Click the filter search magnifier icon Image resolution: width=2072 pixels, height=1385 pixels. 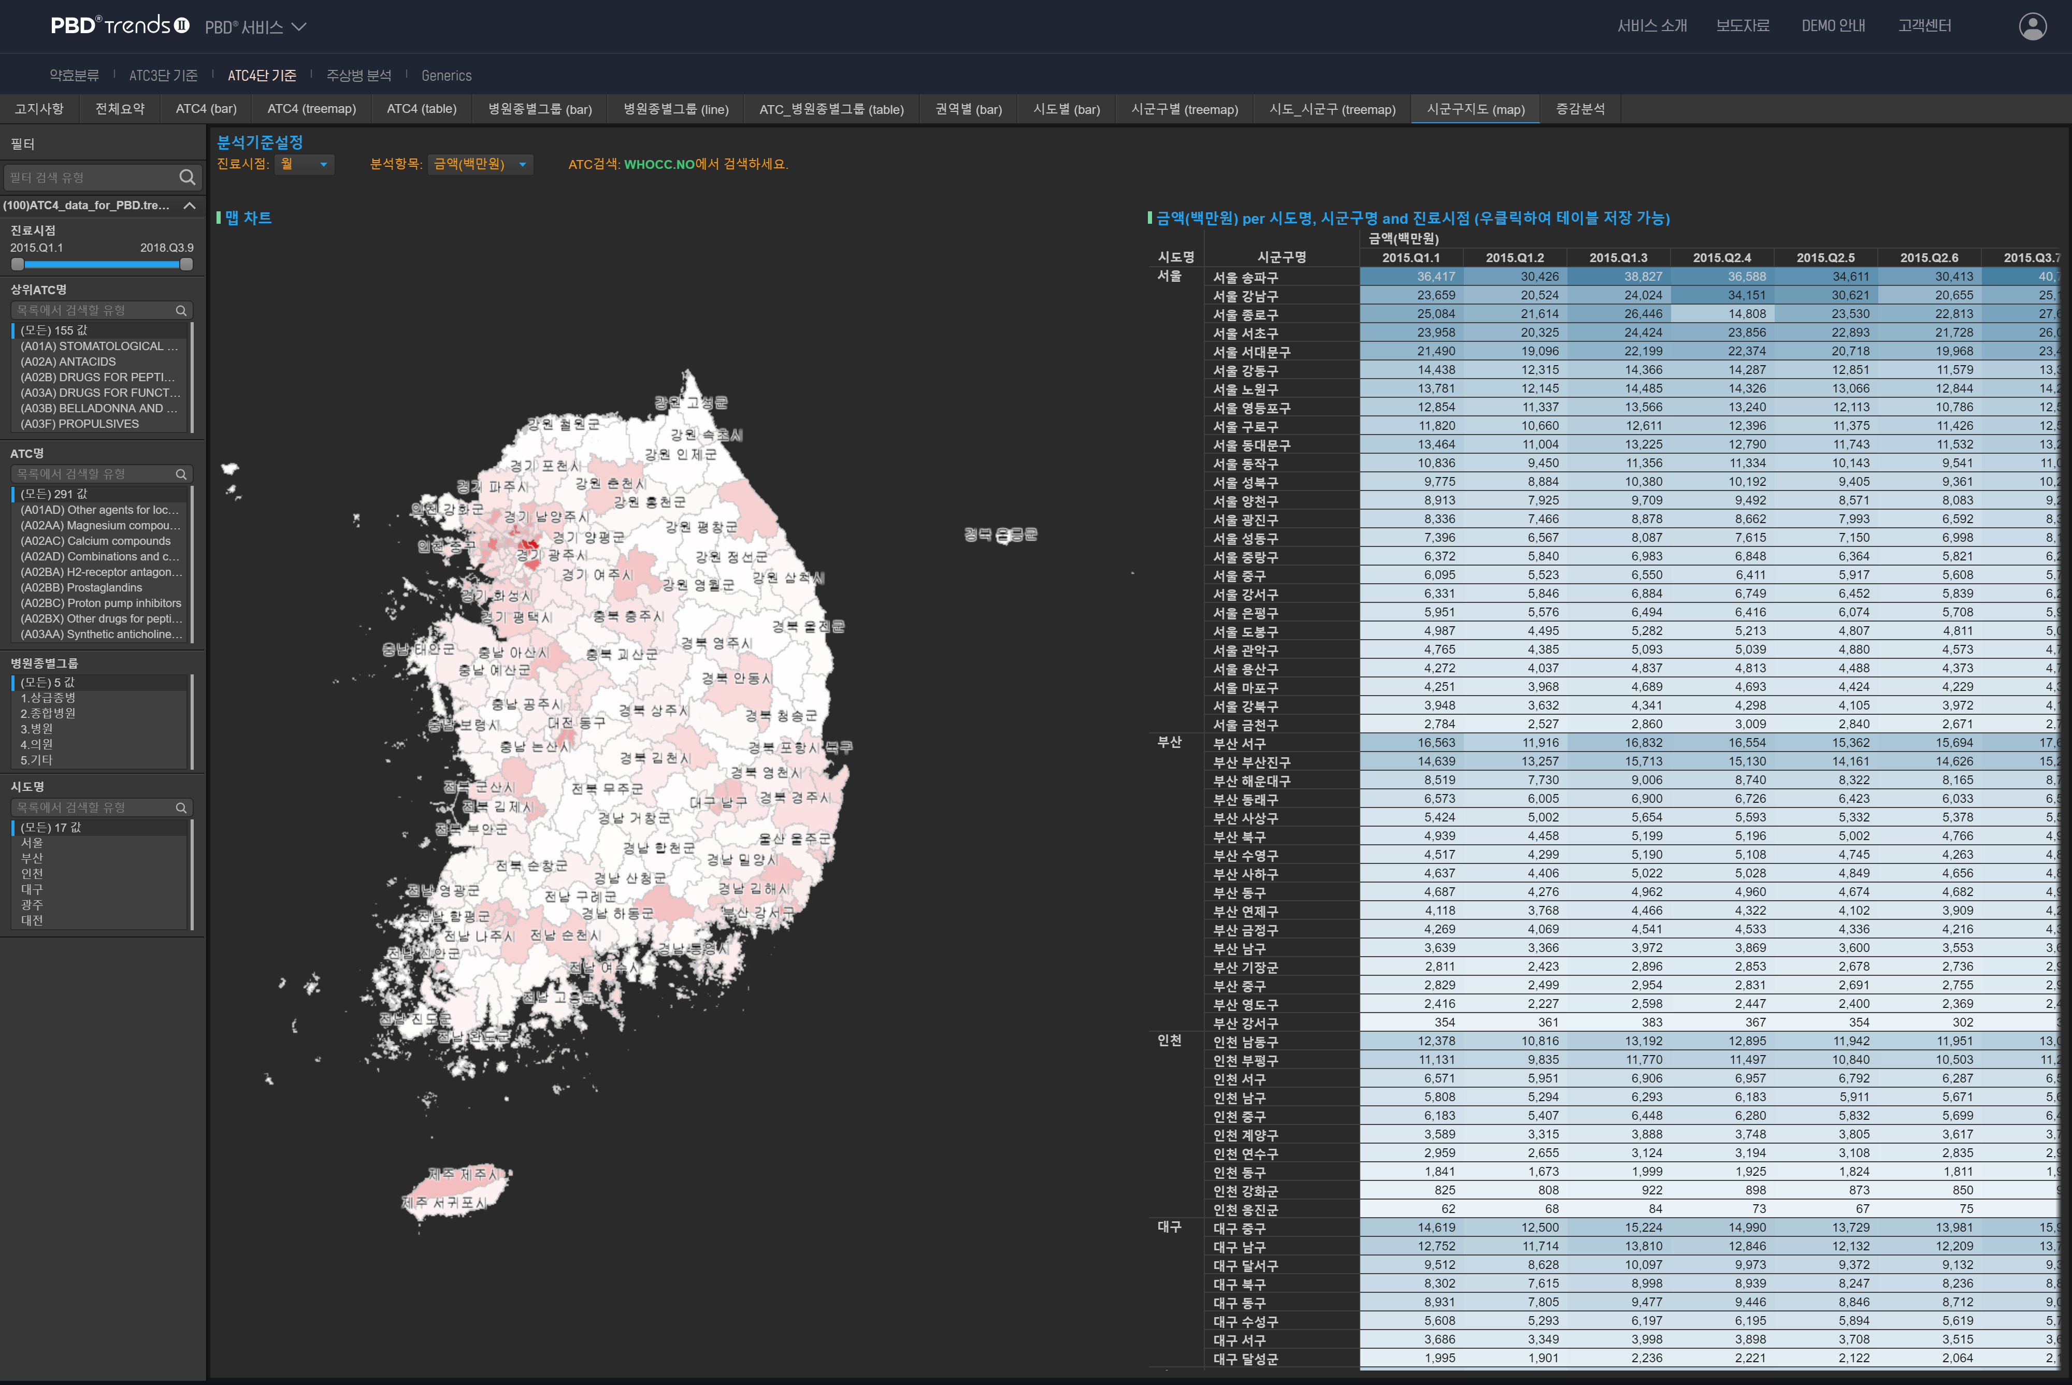(187, 178)
